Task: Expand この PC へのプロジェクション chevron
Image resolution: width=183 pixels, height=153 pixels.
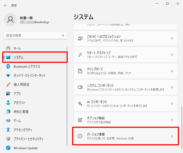Action: pos(172,38)
